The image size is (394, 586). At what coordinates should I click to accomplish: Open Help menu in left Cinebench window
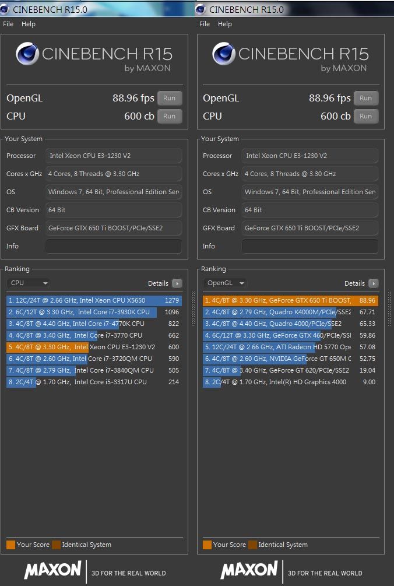(x=29, y=24)
